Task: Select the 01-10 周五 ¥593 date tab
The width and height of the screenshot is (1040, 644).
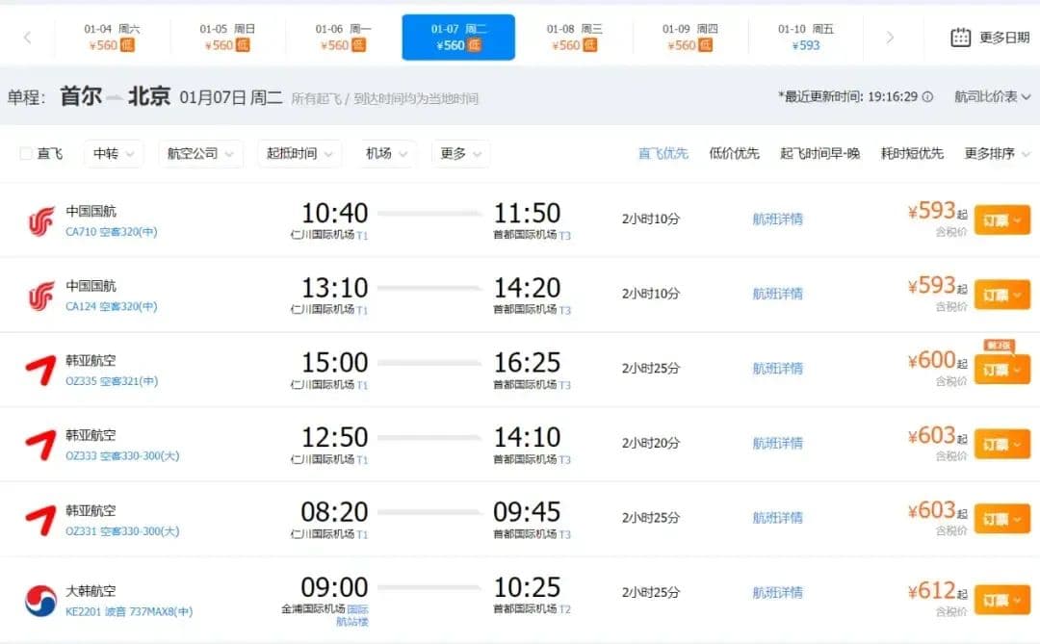Action: [x=805, y=38]
